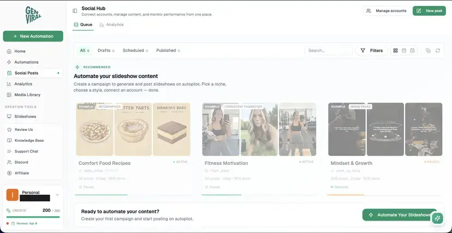Click Mindset & Growth orange progress bar

(x=346, y=195)
